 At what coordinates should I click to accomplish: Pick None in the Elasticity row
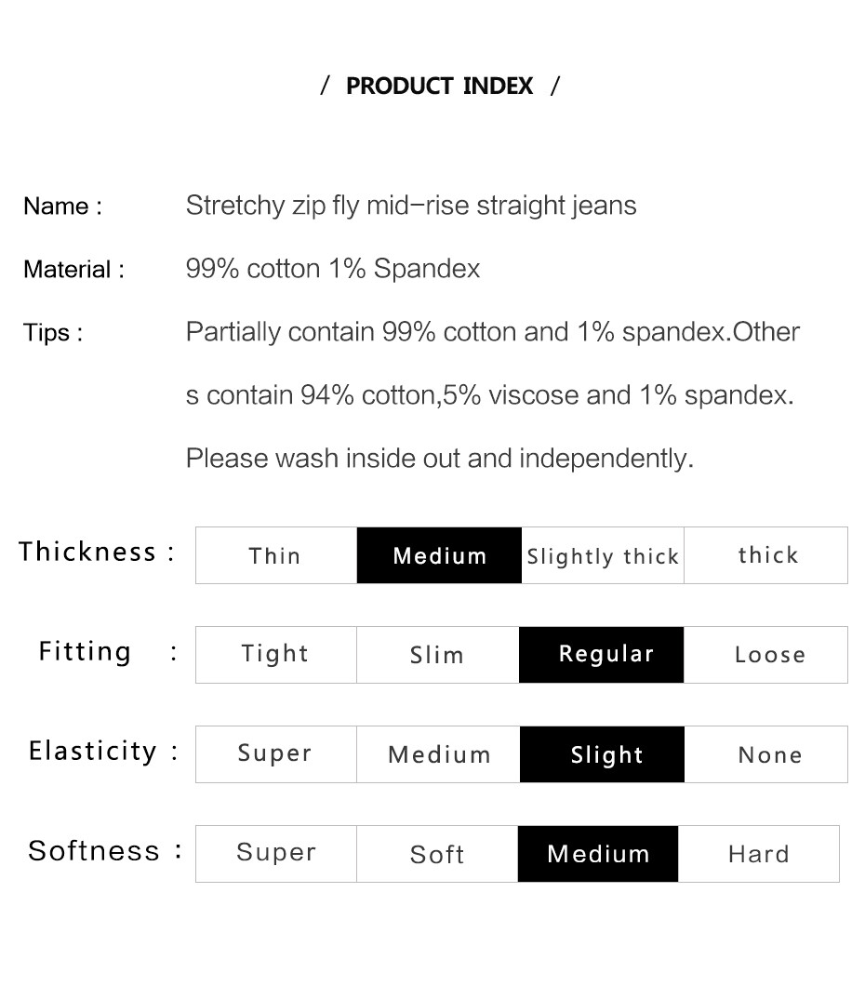click(x=766, y=754)
